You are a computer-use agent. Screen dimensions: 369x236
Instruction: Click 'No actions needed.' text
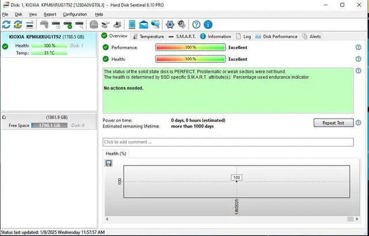tap(123, 88)
